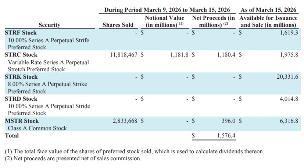Screen dimensions: 304x168
Task: Click footnote (1) about total face value
Action: (134, 151)
